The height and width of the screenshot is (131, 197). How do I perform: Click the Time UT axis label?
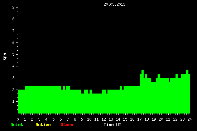(112, 125)
